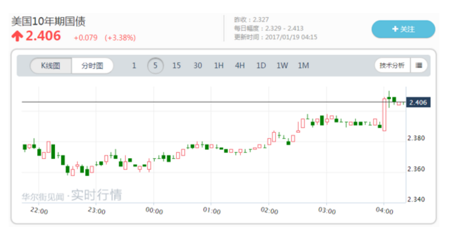Click the 2.406 current price label
457x236 pixels.
tap(418, 103)
